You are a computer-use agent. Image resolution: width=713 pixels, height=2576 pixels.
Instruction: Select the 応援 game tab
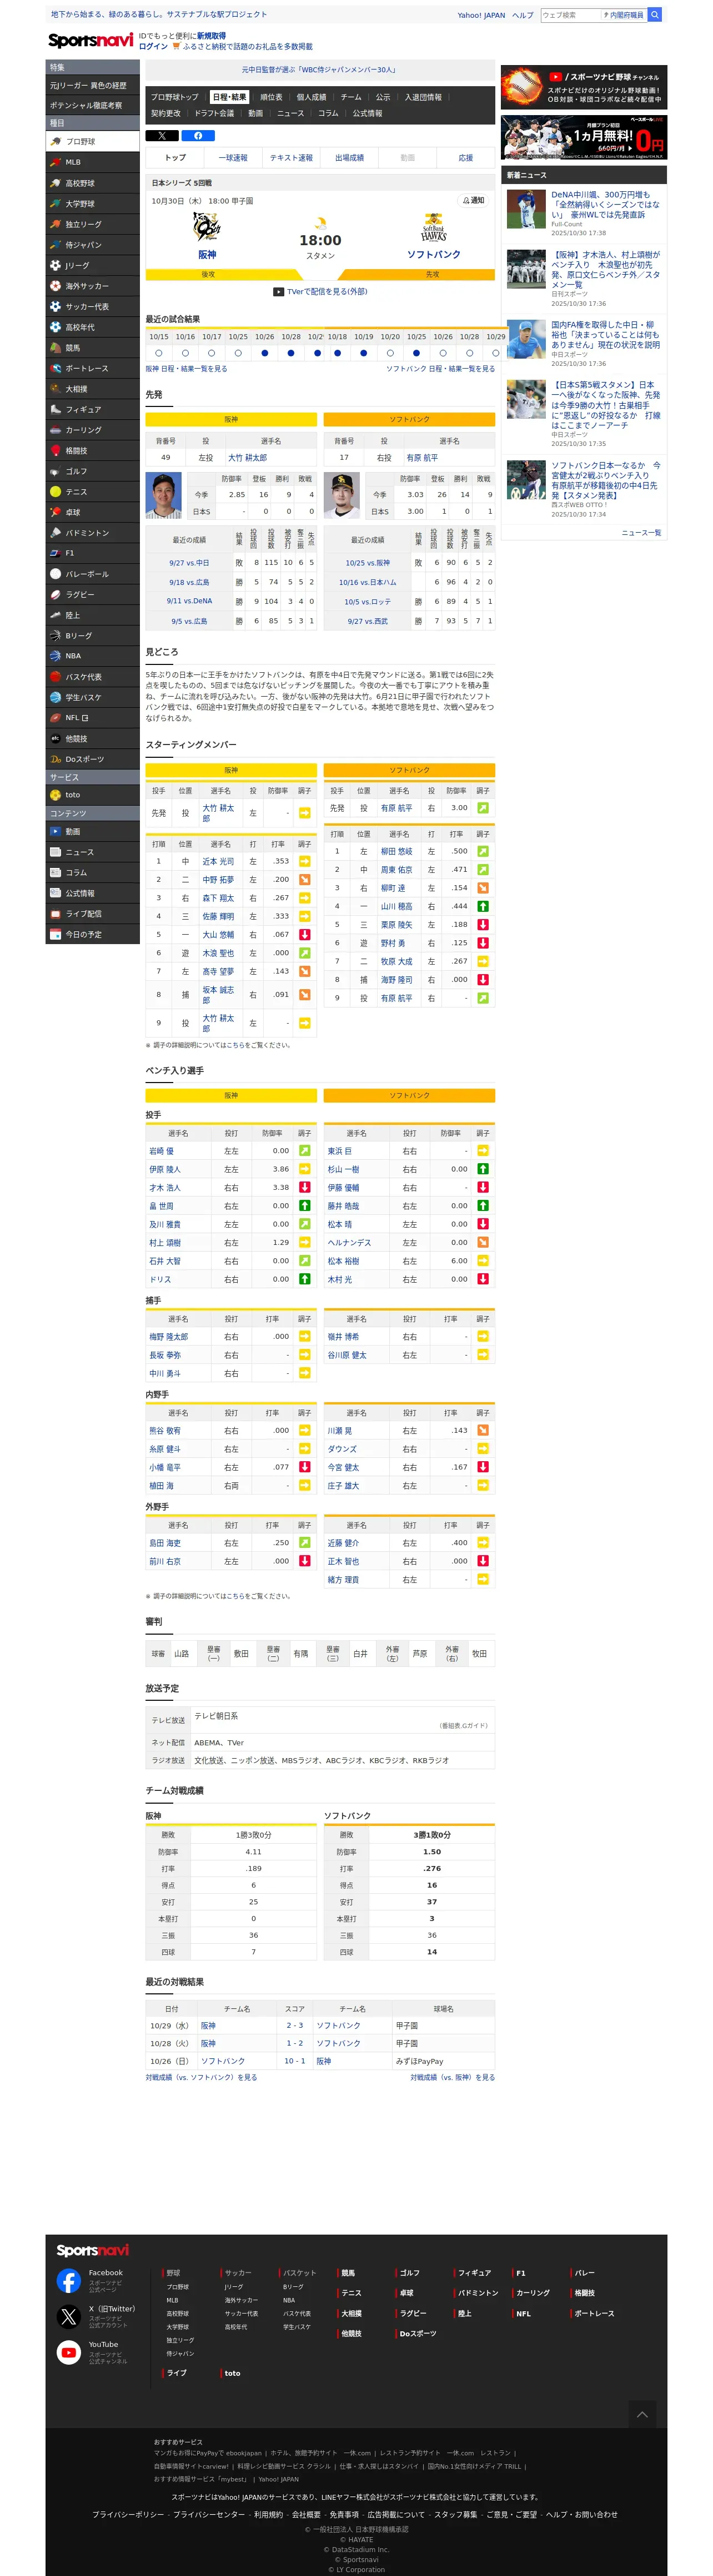click(x=465, y=158)
